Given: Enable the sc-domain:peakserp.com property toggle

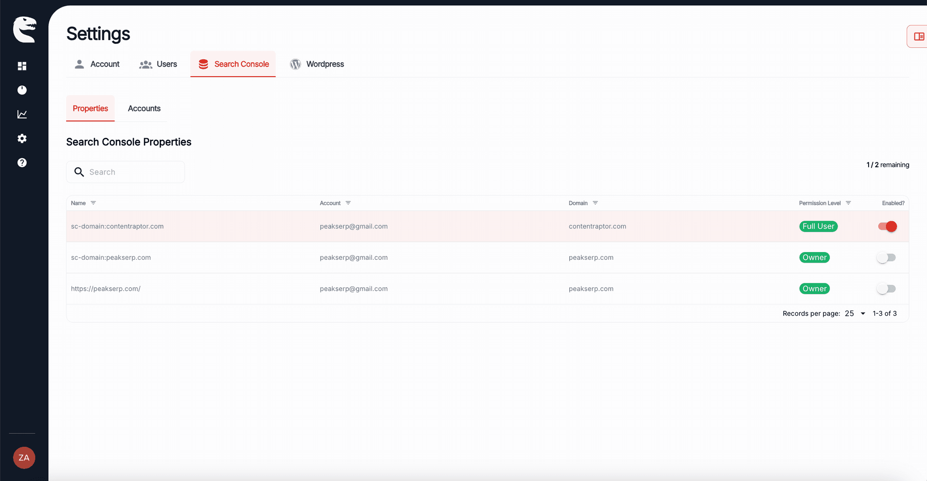Looking at the screenshot, I should click(x=886, y=257).
